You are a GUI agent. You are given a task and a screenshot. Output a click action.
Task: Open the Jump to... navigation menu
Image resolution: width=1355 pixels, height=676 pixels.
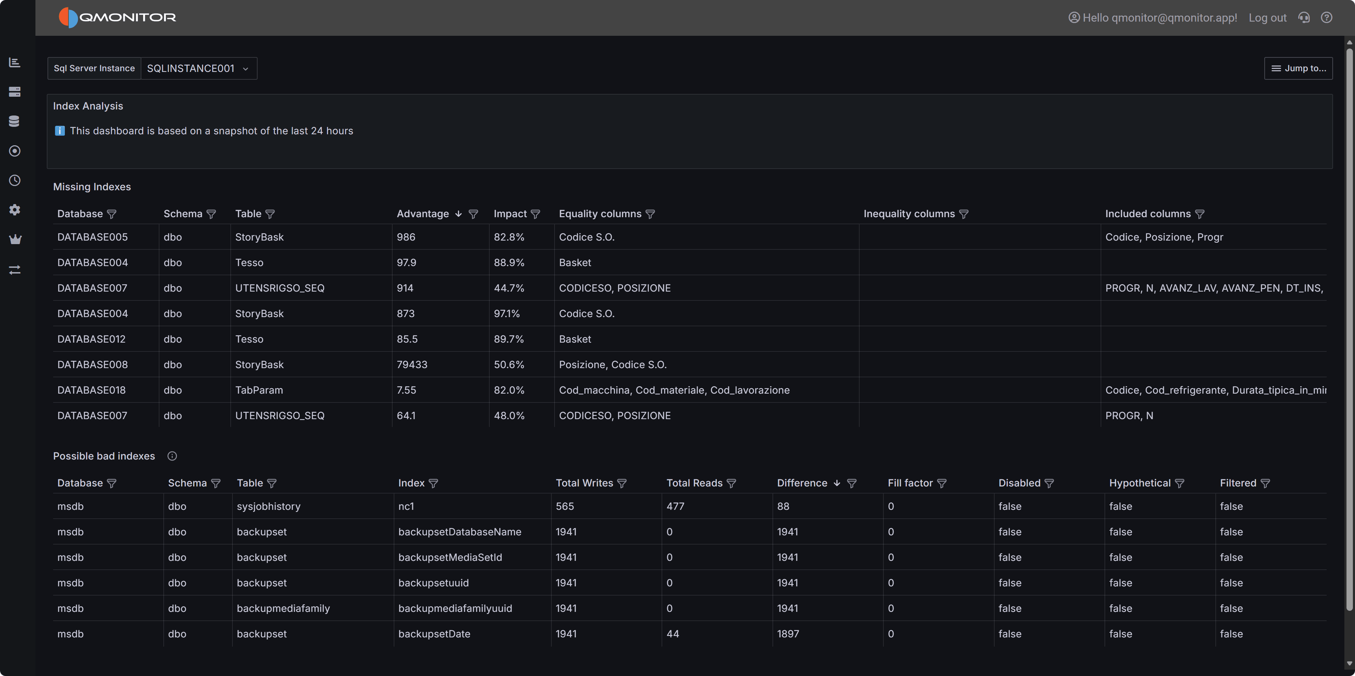point(1298,68)
